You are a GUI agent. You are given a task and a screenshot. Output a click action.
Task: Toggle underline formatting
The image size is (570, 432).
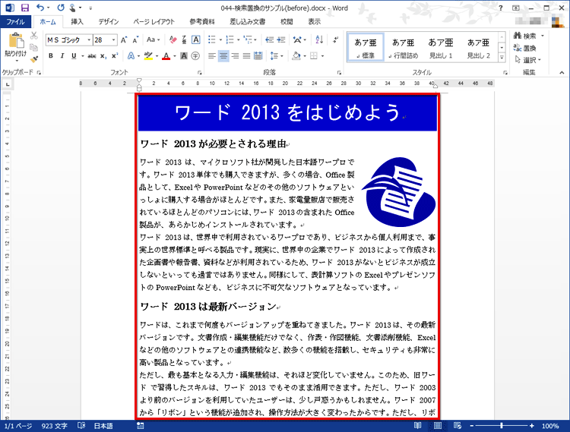click(74, 56)
